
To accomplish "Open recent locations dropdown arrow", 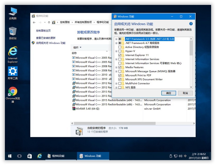I will point(45,22).
